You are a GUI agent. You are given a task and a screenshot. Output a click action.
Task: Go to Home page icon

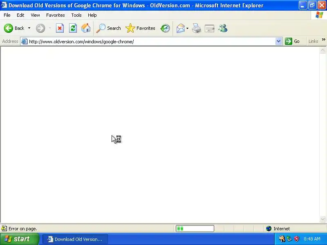pos(86,28)
